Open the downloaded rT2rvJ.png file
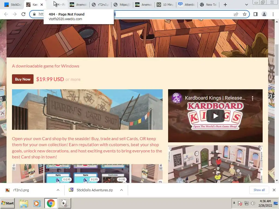This screenshot has width=279, height=209. click(x=21, y=190)
